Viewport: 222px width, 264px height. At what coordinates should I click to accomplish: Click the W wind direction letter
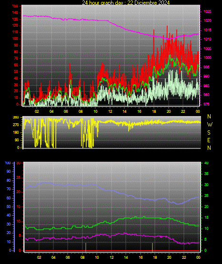click(210, 125)
